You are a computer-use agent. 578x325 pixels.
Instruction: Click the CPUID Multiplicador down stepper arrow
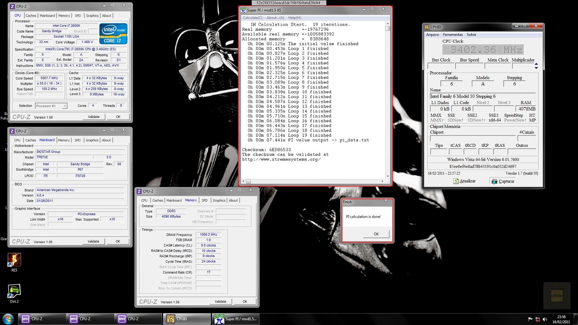click(x=536, y=68)
